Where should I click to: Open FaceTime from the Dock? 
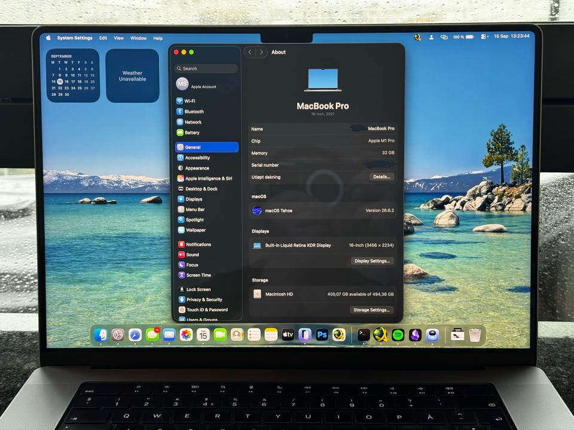click(x=220, y=335)
